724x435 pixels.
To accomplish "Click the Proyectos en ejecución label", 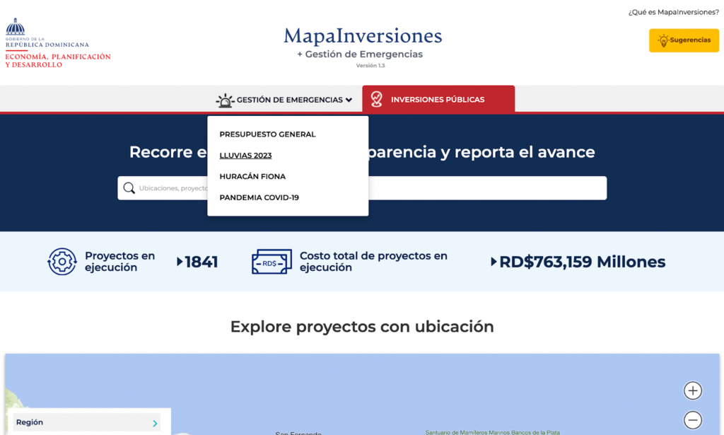I will click(x=119, y=262).
